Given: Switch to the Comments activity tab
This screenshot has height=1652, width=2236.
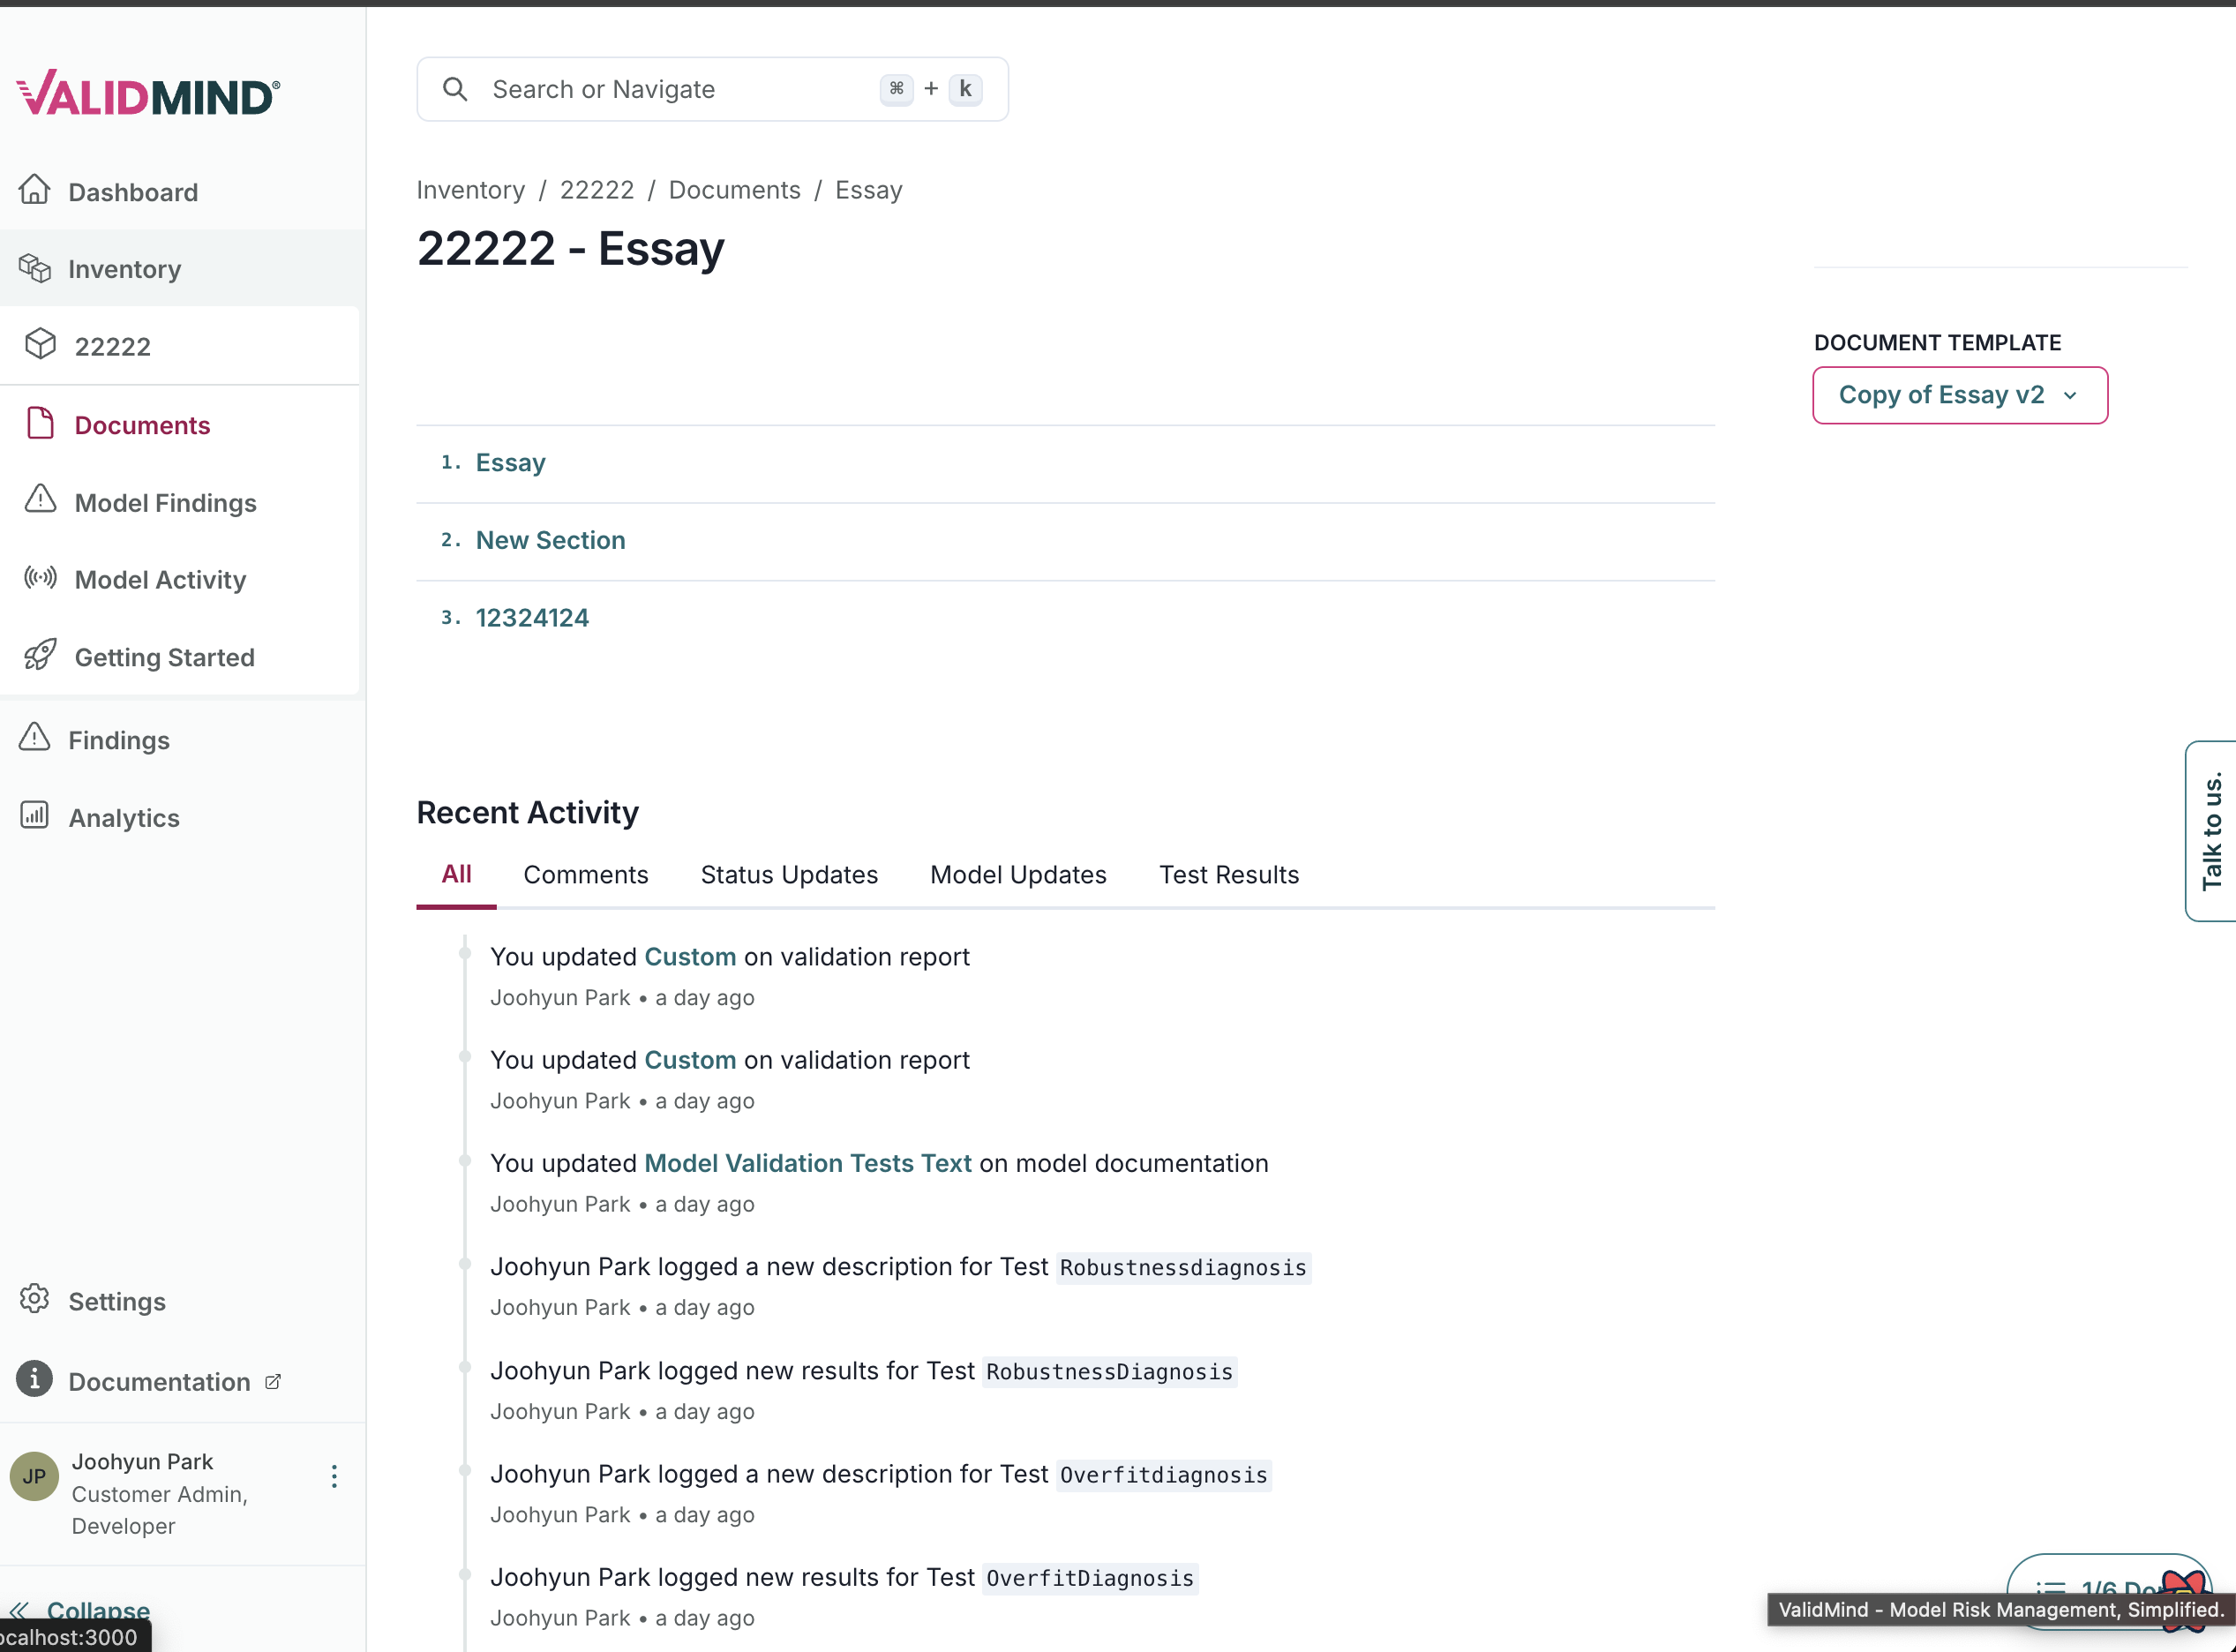Looking at the screenshot, I should [x=586, y=874].
